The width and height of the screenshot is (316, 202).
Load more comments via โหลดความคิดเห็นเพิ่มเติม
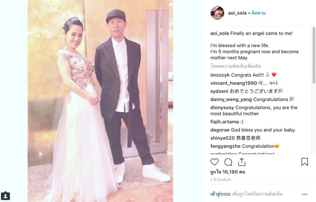pyautogui.click(x=236, y=66)
